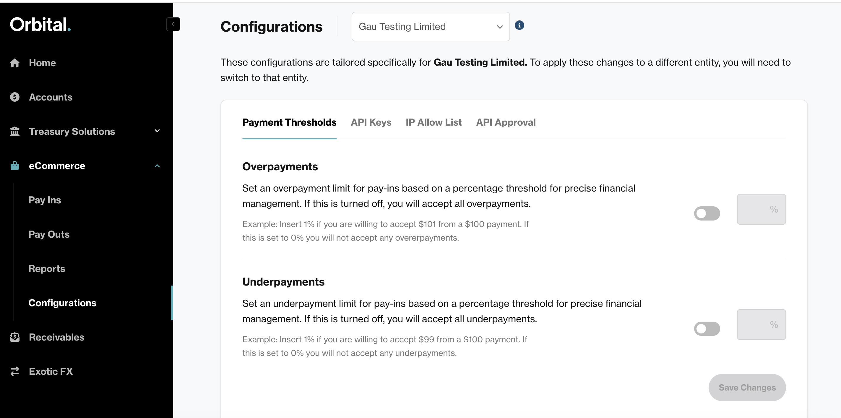841x418 pixels.
Task: Enable the Underpayments toggle switch
Action: (x=707, y=329)
